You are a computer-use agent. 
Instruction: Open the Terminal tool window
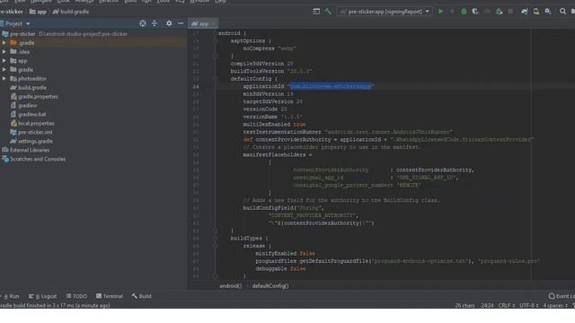click(110, 296)
